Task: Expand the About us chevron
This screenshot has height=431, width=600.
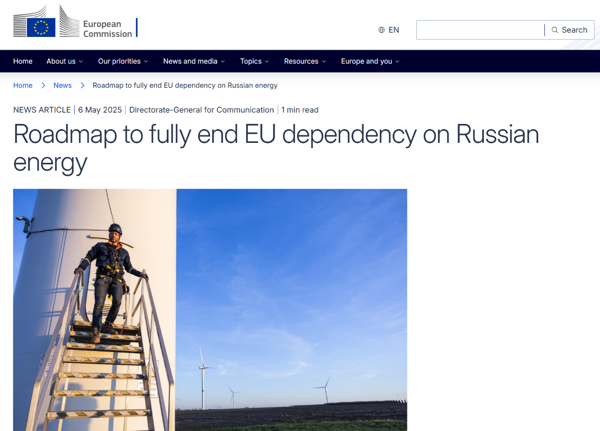Action: tap(81, 62)
